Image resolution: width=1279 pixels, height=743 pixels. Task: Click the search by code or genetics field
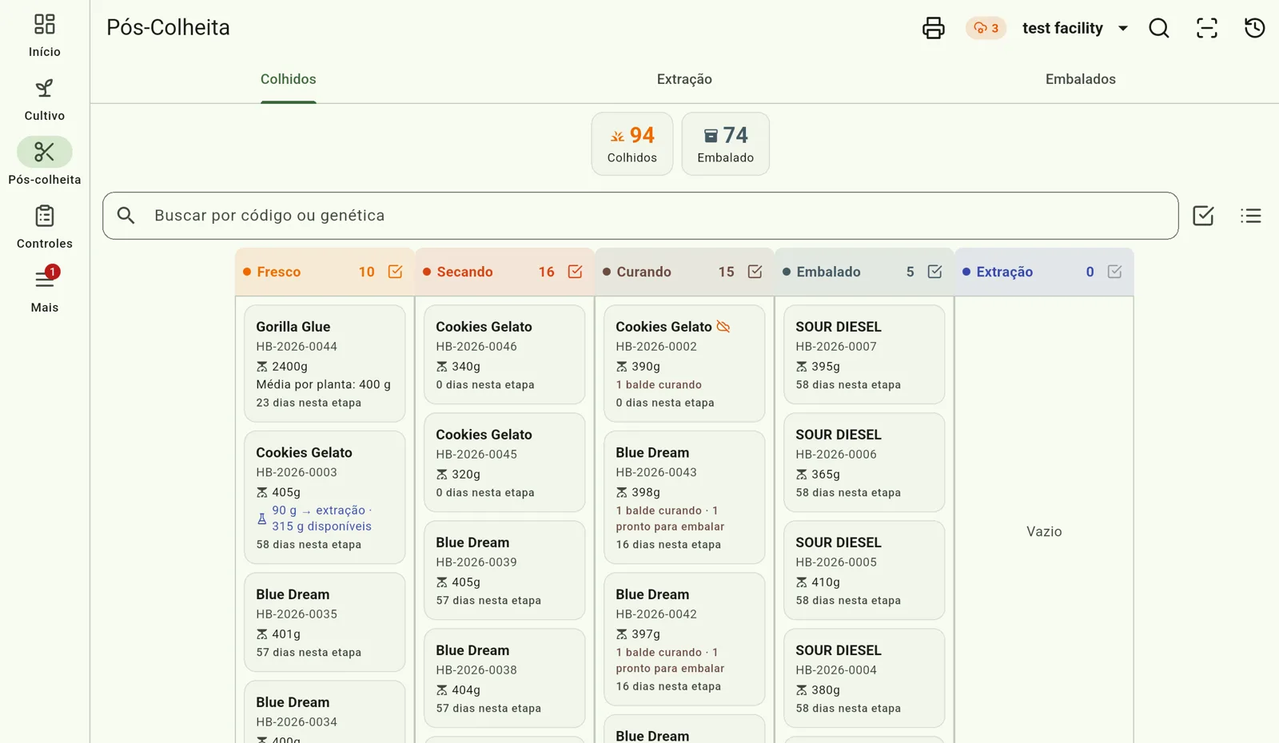(640, 216)
